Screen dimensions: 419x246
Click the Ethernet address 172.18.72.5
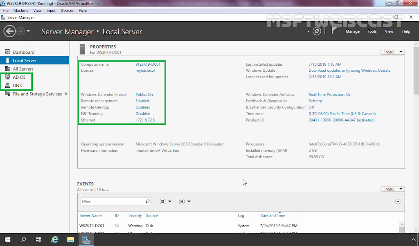click(x=145, y=120)
